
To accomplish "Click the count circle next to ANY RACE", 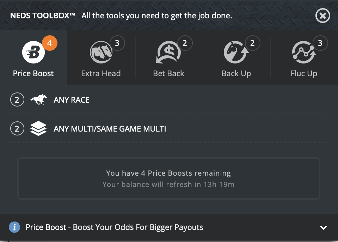I will (x=17, y=99).
